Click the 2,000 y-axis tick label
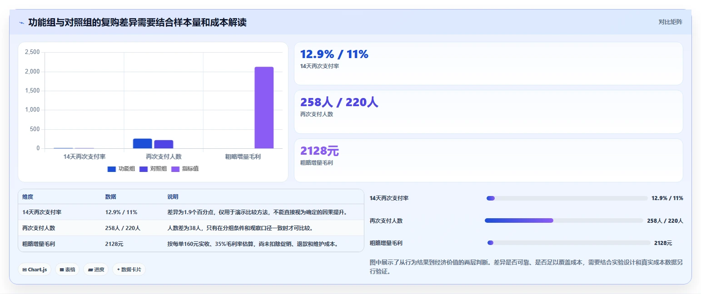Viewport: 701px width, 294px height. tap(32, 72)
